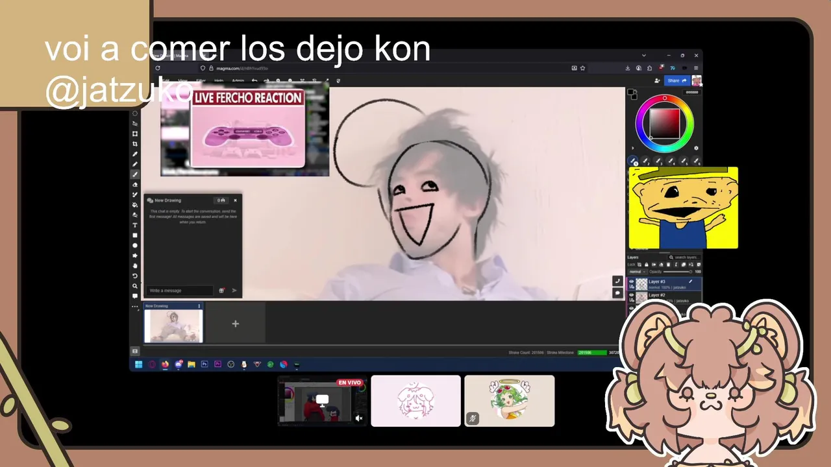Click the chat bubble icon near layers

(x=617, y=293)
